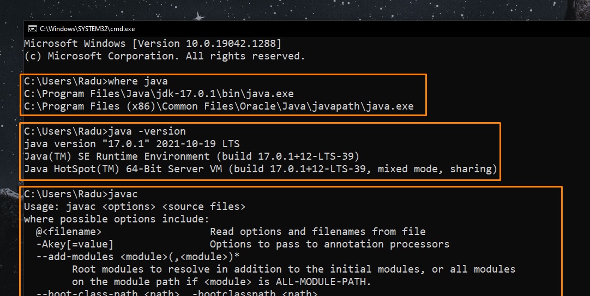
Task: Click 'Read options and filenames from file' description
Action: tap(317, 232)
